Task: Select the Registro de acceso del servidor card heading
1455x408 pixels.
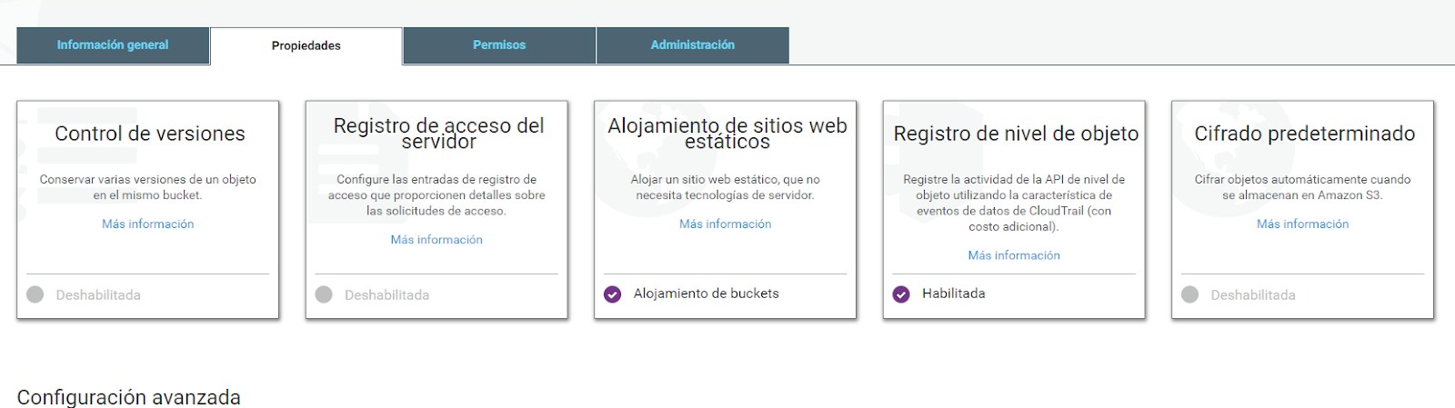Action: (439, 133)
